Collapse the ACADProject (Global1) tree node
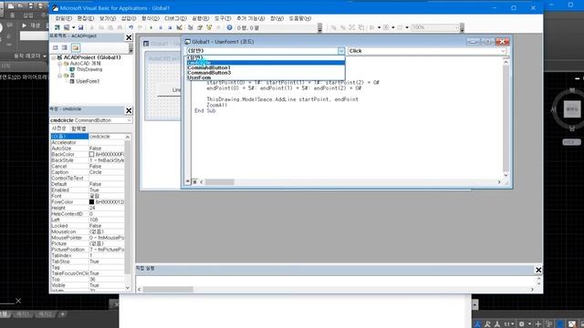Image resolution: width=584 pixels, height=328 pixels. click(54, 57)
